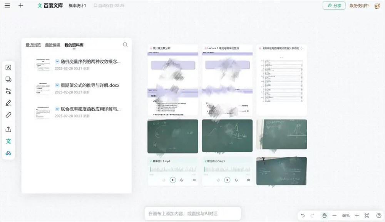Select the pen drawing tool
Image resolution: width=385 pixels, height=222 pixels.
pyautogui.click(x=8, y=103)
